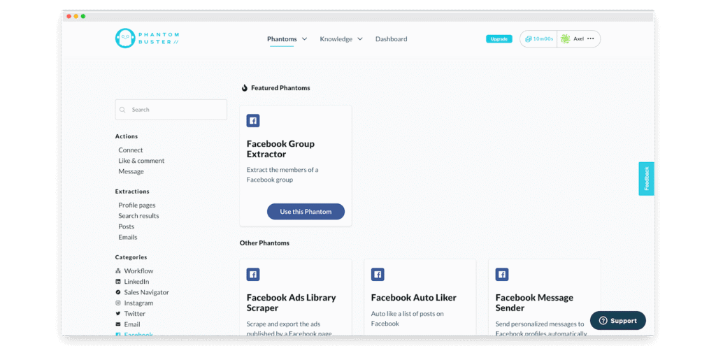Click the Twitter bird icon
716x346 pixels.
[117, 314]
